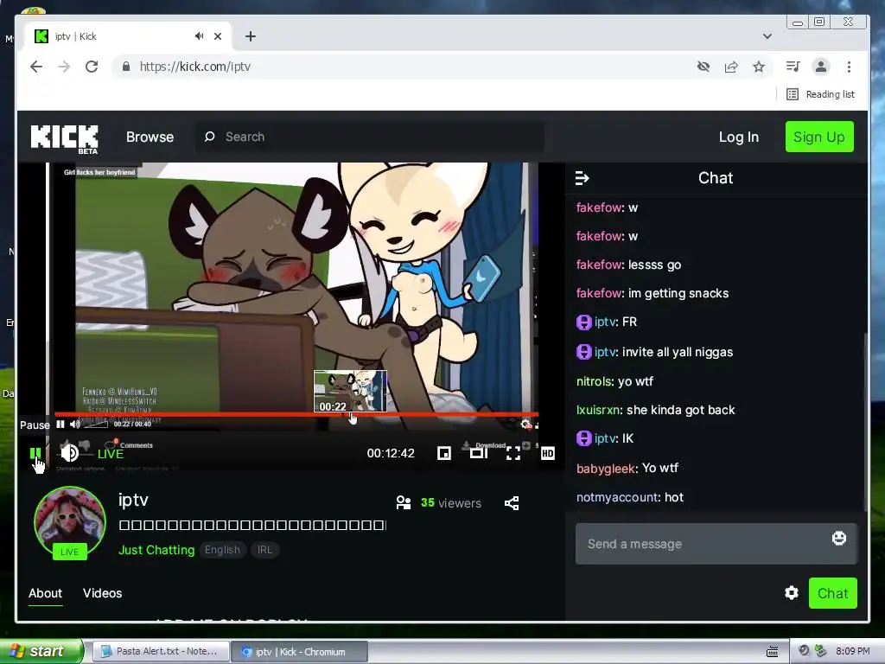885x664 pixels.
Task: Enter fullscreen mode on the stream player
Action: 513,453
